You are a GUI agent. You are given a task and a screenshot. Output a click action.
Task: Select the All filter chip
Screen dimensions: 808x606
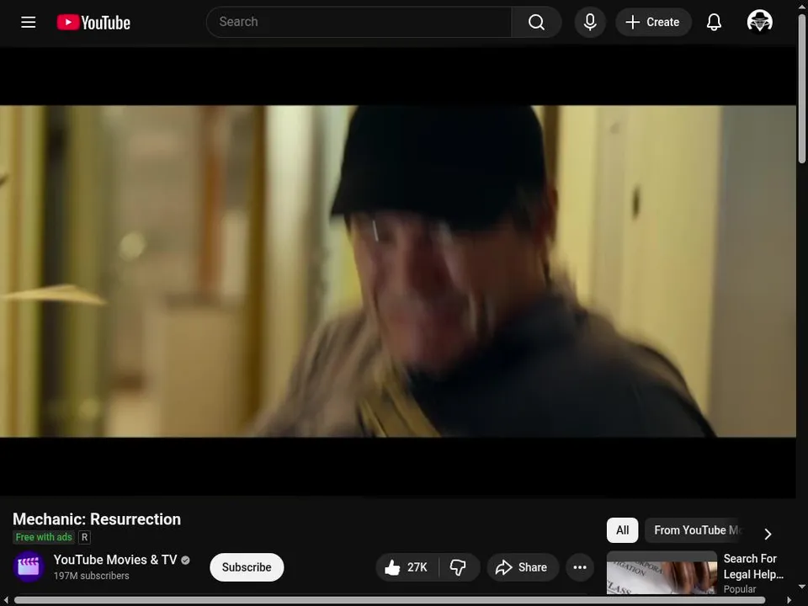[623, 530]
